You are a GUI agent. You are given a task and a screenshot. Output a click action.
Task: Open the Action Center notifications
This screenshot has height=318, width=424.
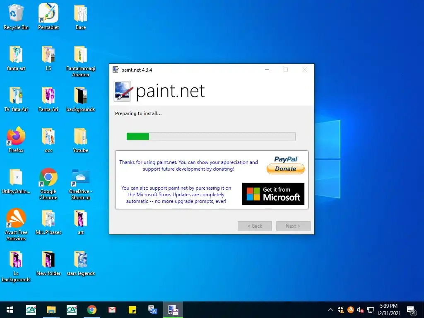coord(411,310)
